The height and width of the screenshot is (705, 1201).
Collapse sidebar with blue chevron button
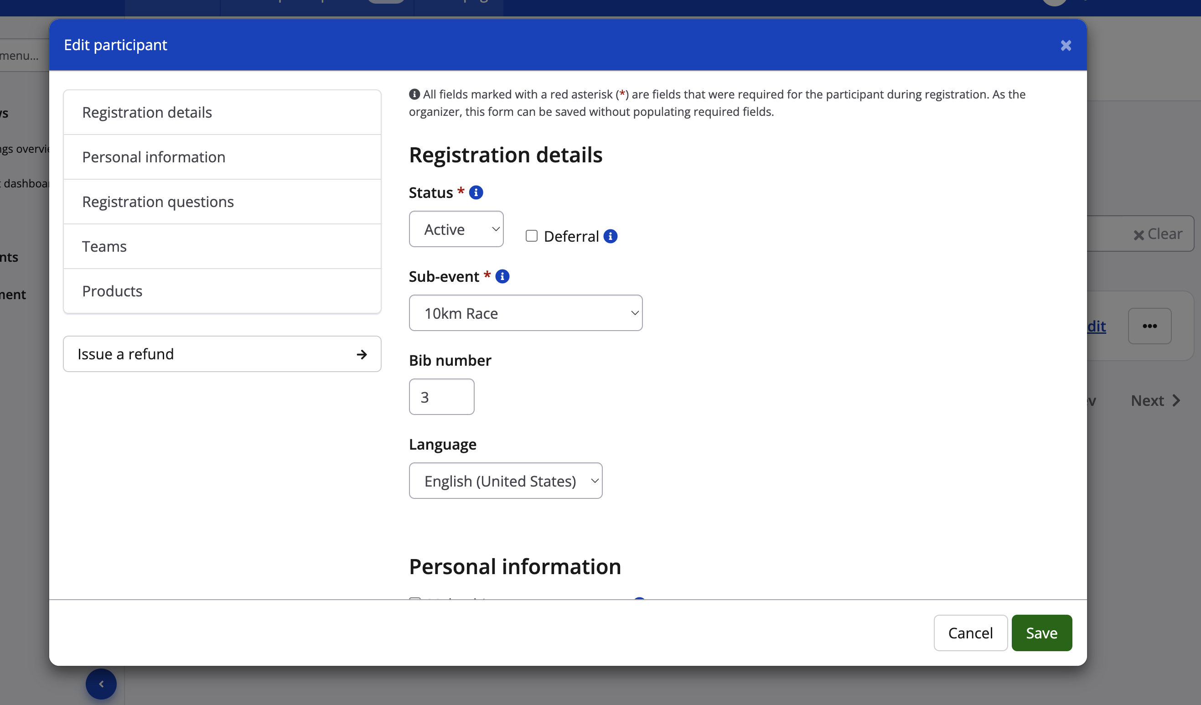tap(101, 684)
